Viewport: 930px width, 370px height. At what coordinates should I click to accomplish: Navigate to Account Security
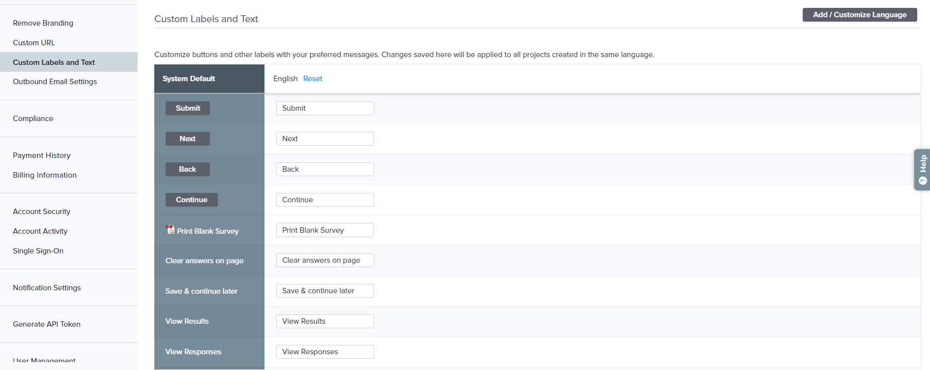click(x=41, y=212)
